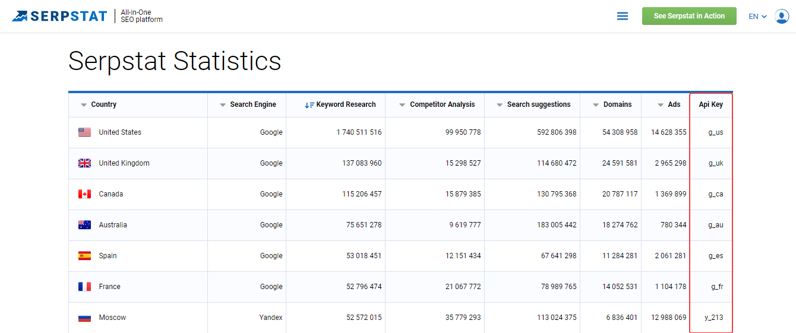The width and height of the screenshot is (796, 333).
Task: Click the United States flag icon
Action: click(84, 132)
